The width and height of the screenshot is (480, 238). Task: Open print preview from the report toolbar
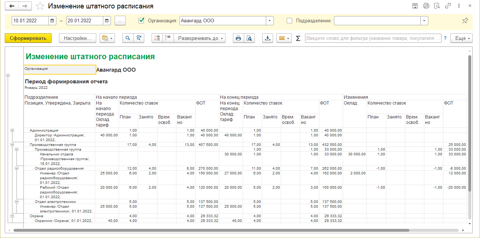pos(249,38)
